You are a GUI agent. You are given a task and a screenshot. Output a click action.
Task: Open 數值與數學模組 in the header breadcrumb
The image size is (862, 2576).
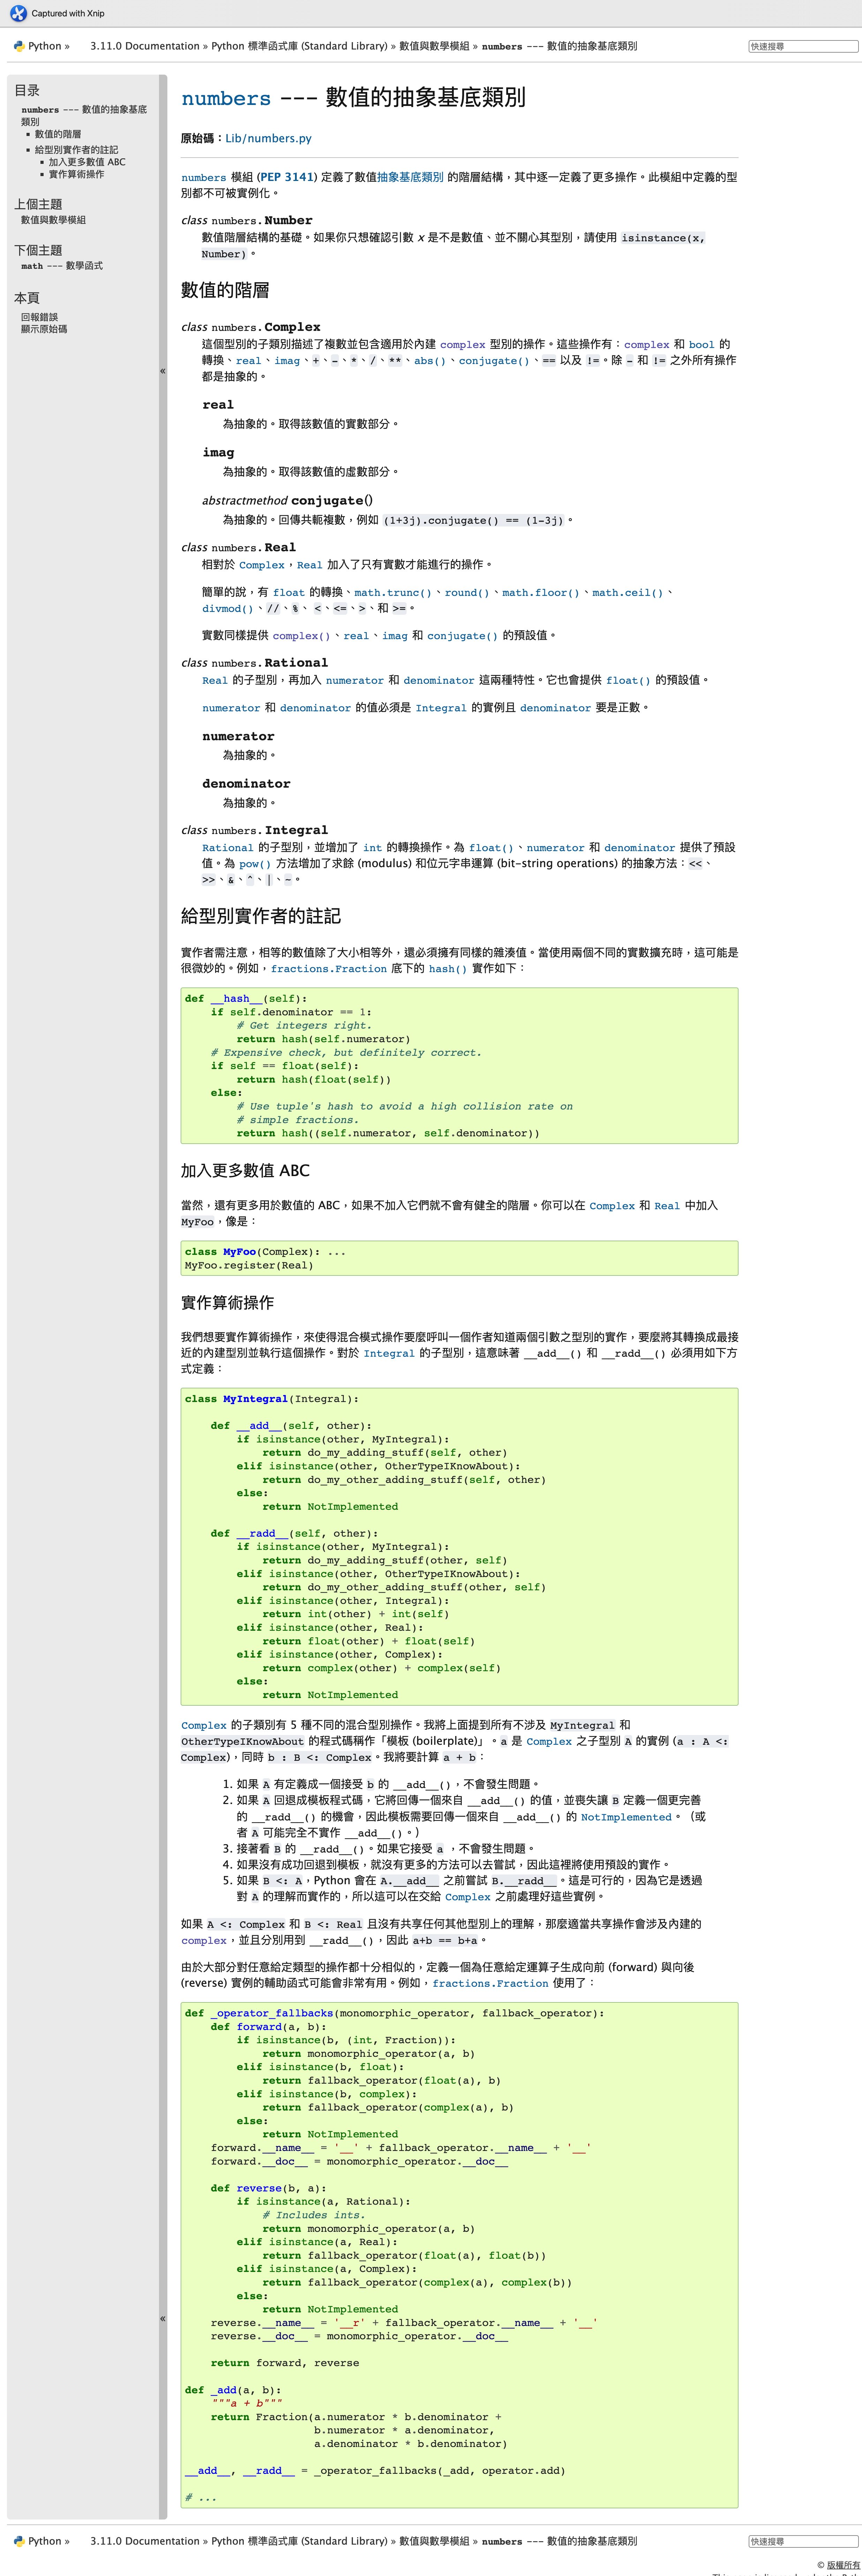pyautogui.click(x=434, y=46)
